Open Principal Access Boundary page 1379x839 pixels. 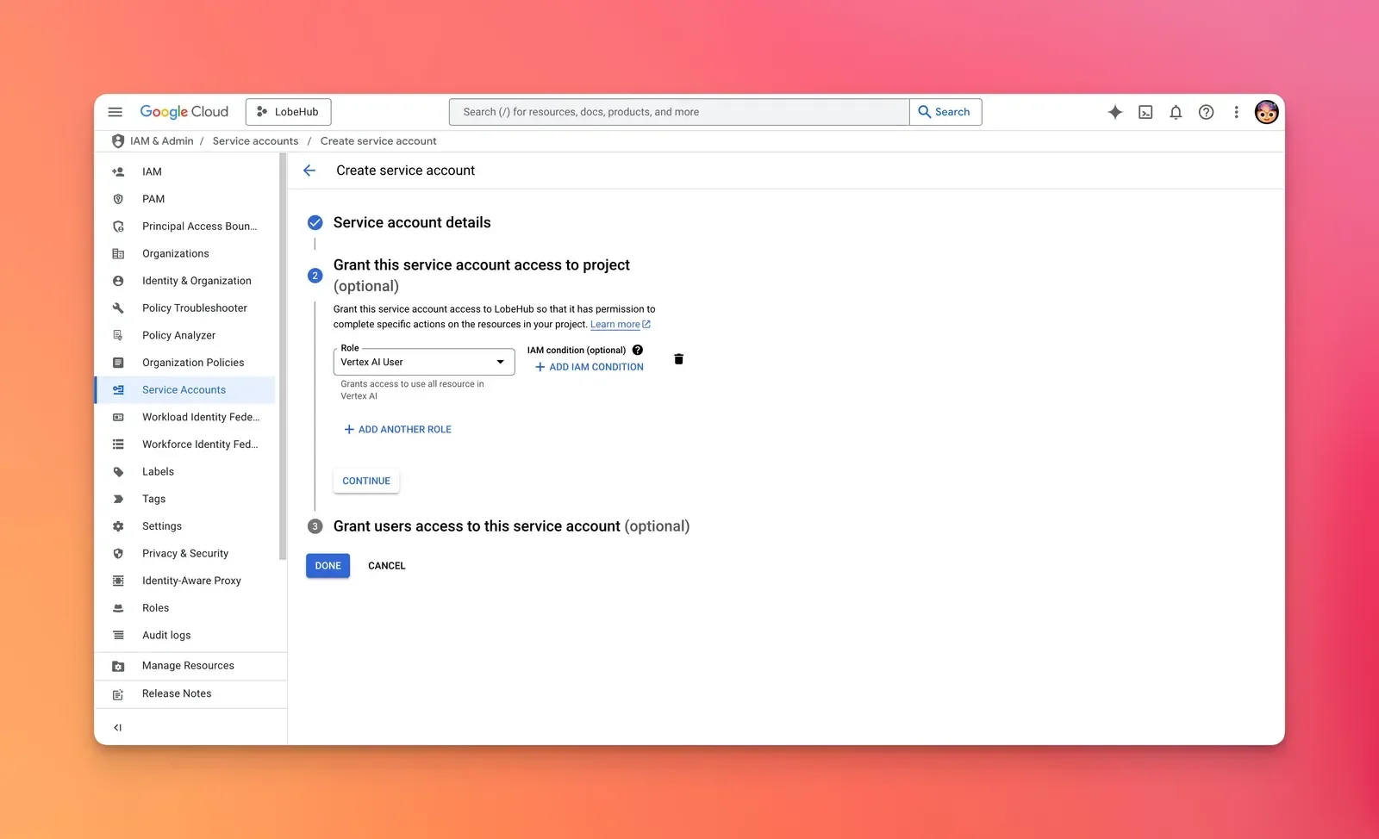185,227
